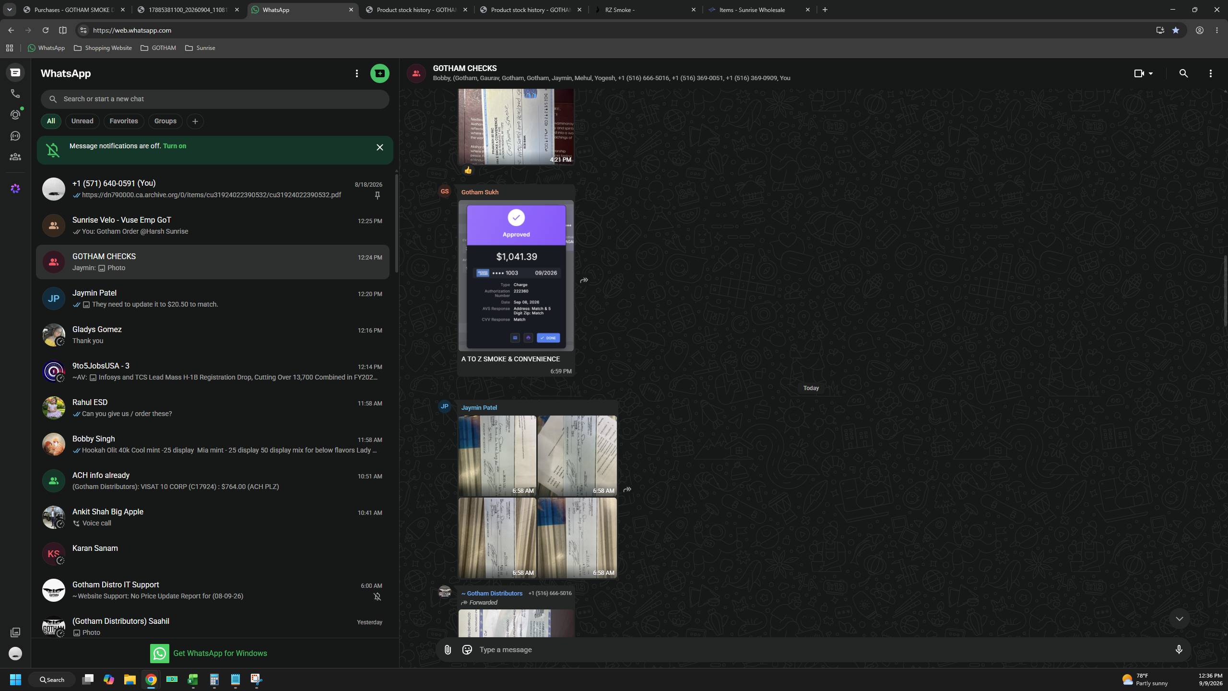Open the chat list three-dot menu
Viewport: 1228px width, 691px height.
(x=356, y=73)
